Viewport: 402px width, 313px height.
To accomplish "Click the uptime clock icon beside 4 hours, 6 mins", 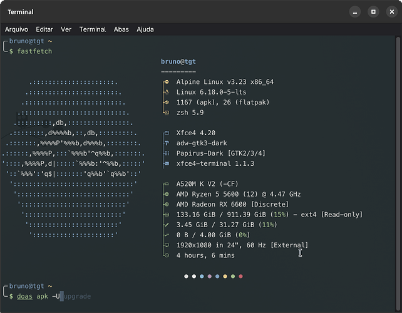I will pos(166,255).
